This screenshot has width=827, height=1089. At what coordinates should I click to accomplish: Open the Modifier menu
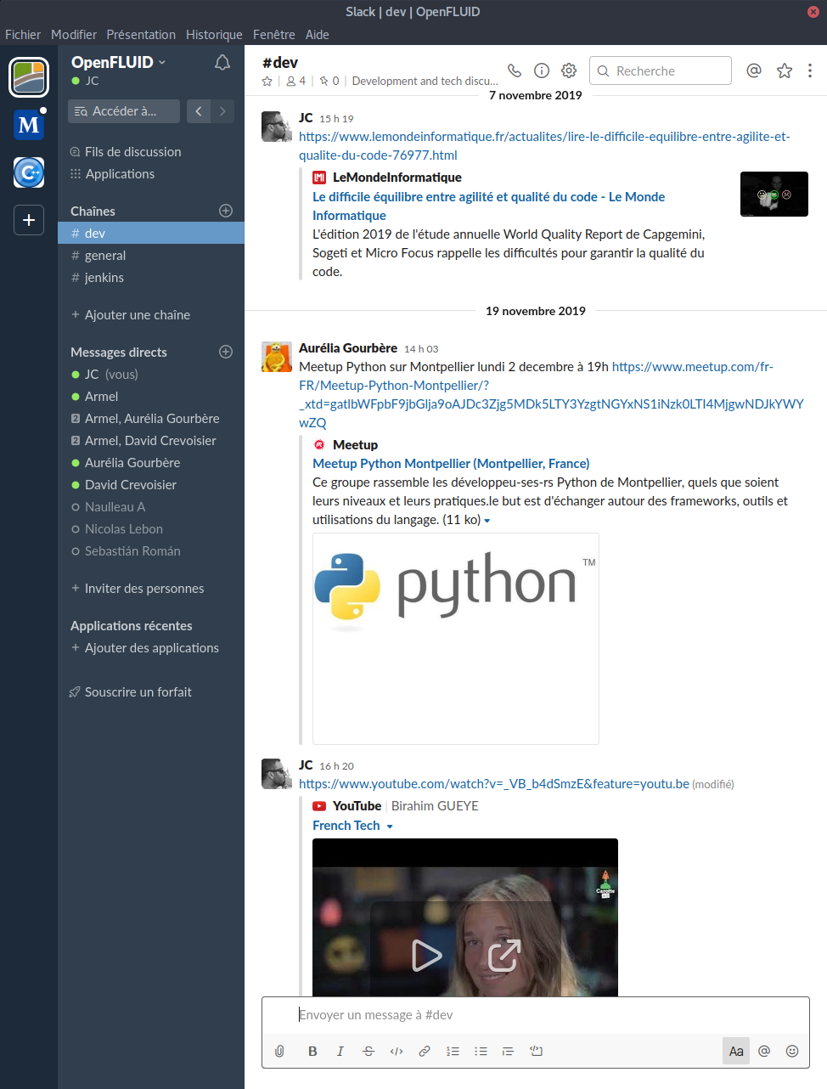pyautogui.click(x=74, y=35)
